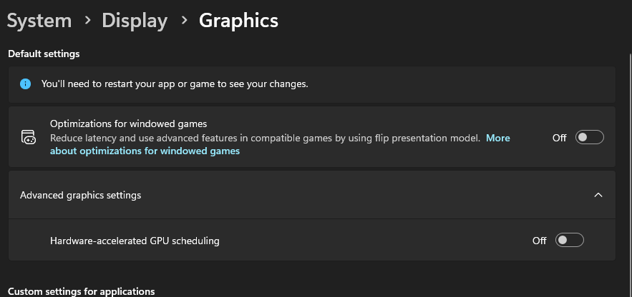
Task: Click the blue info icon
Action: coord(25,84)
